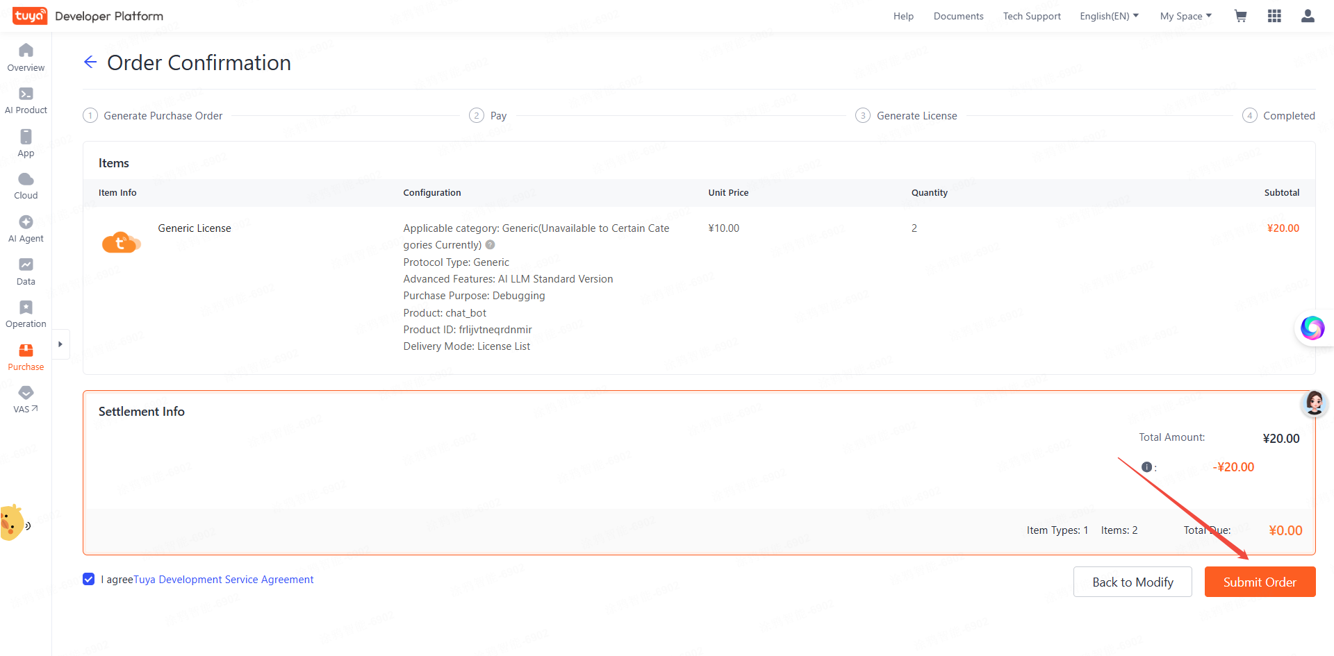Screen dimensions: 1334x656
Task: Click the -¥20.00 discount value
Action: [1233, 467]
